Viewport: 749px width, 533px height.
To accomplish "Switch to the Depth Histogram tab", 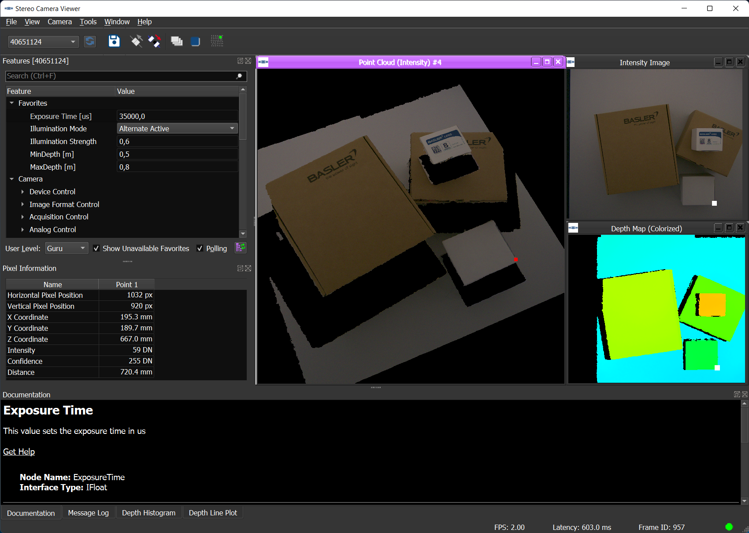I will pos(148,513).
